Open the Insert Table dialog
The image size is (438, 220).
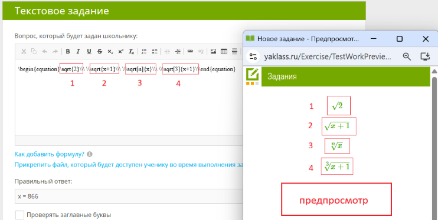(224, 52)
